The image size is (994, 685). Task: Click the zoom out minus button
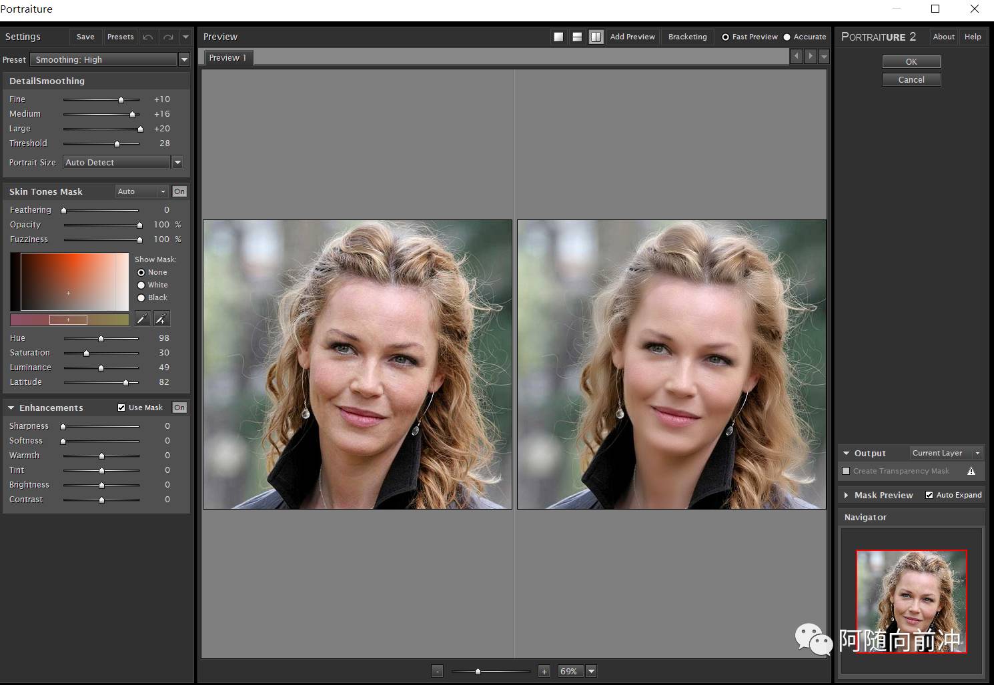click(x=437, y=671)
